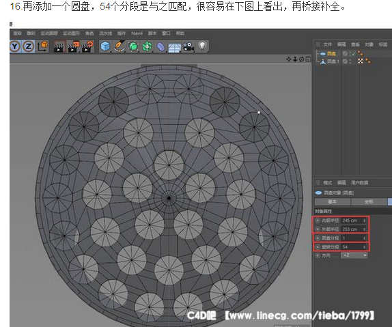The height and width of the screenshot is (327, 392).
Task: Toggle visibility dots of 圆盘.1 object
Action: point(350,61)
